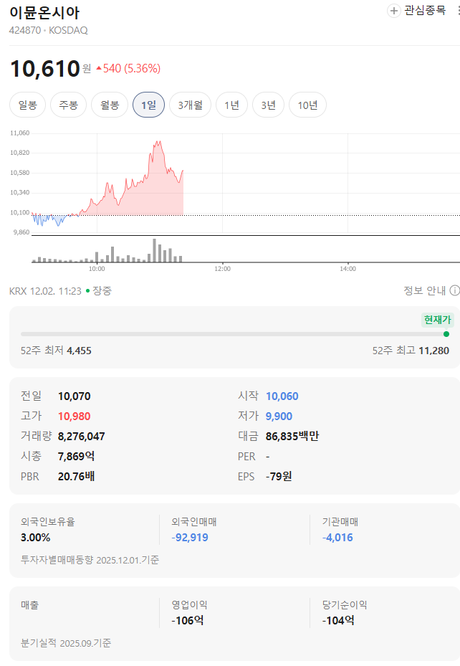Click the 기관매매 value -4,016

337,538
